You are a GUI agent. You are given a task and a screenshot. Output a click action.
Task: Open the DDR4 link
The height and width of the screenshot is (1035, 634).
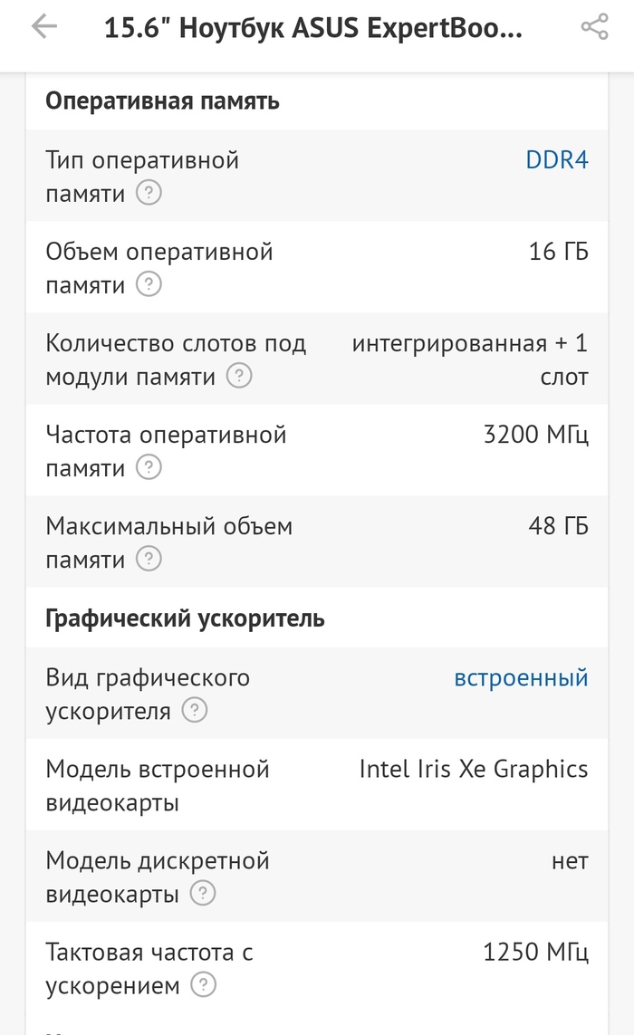(x=557, y=160)
